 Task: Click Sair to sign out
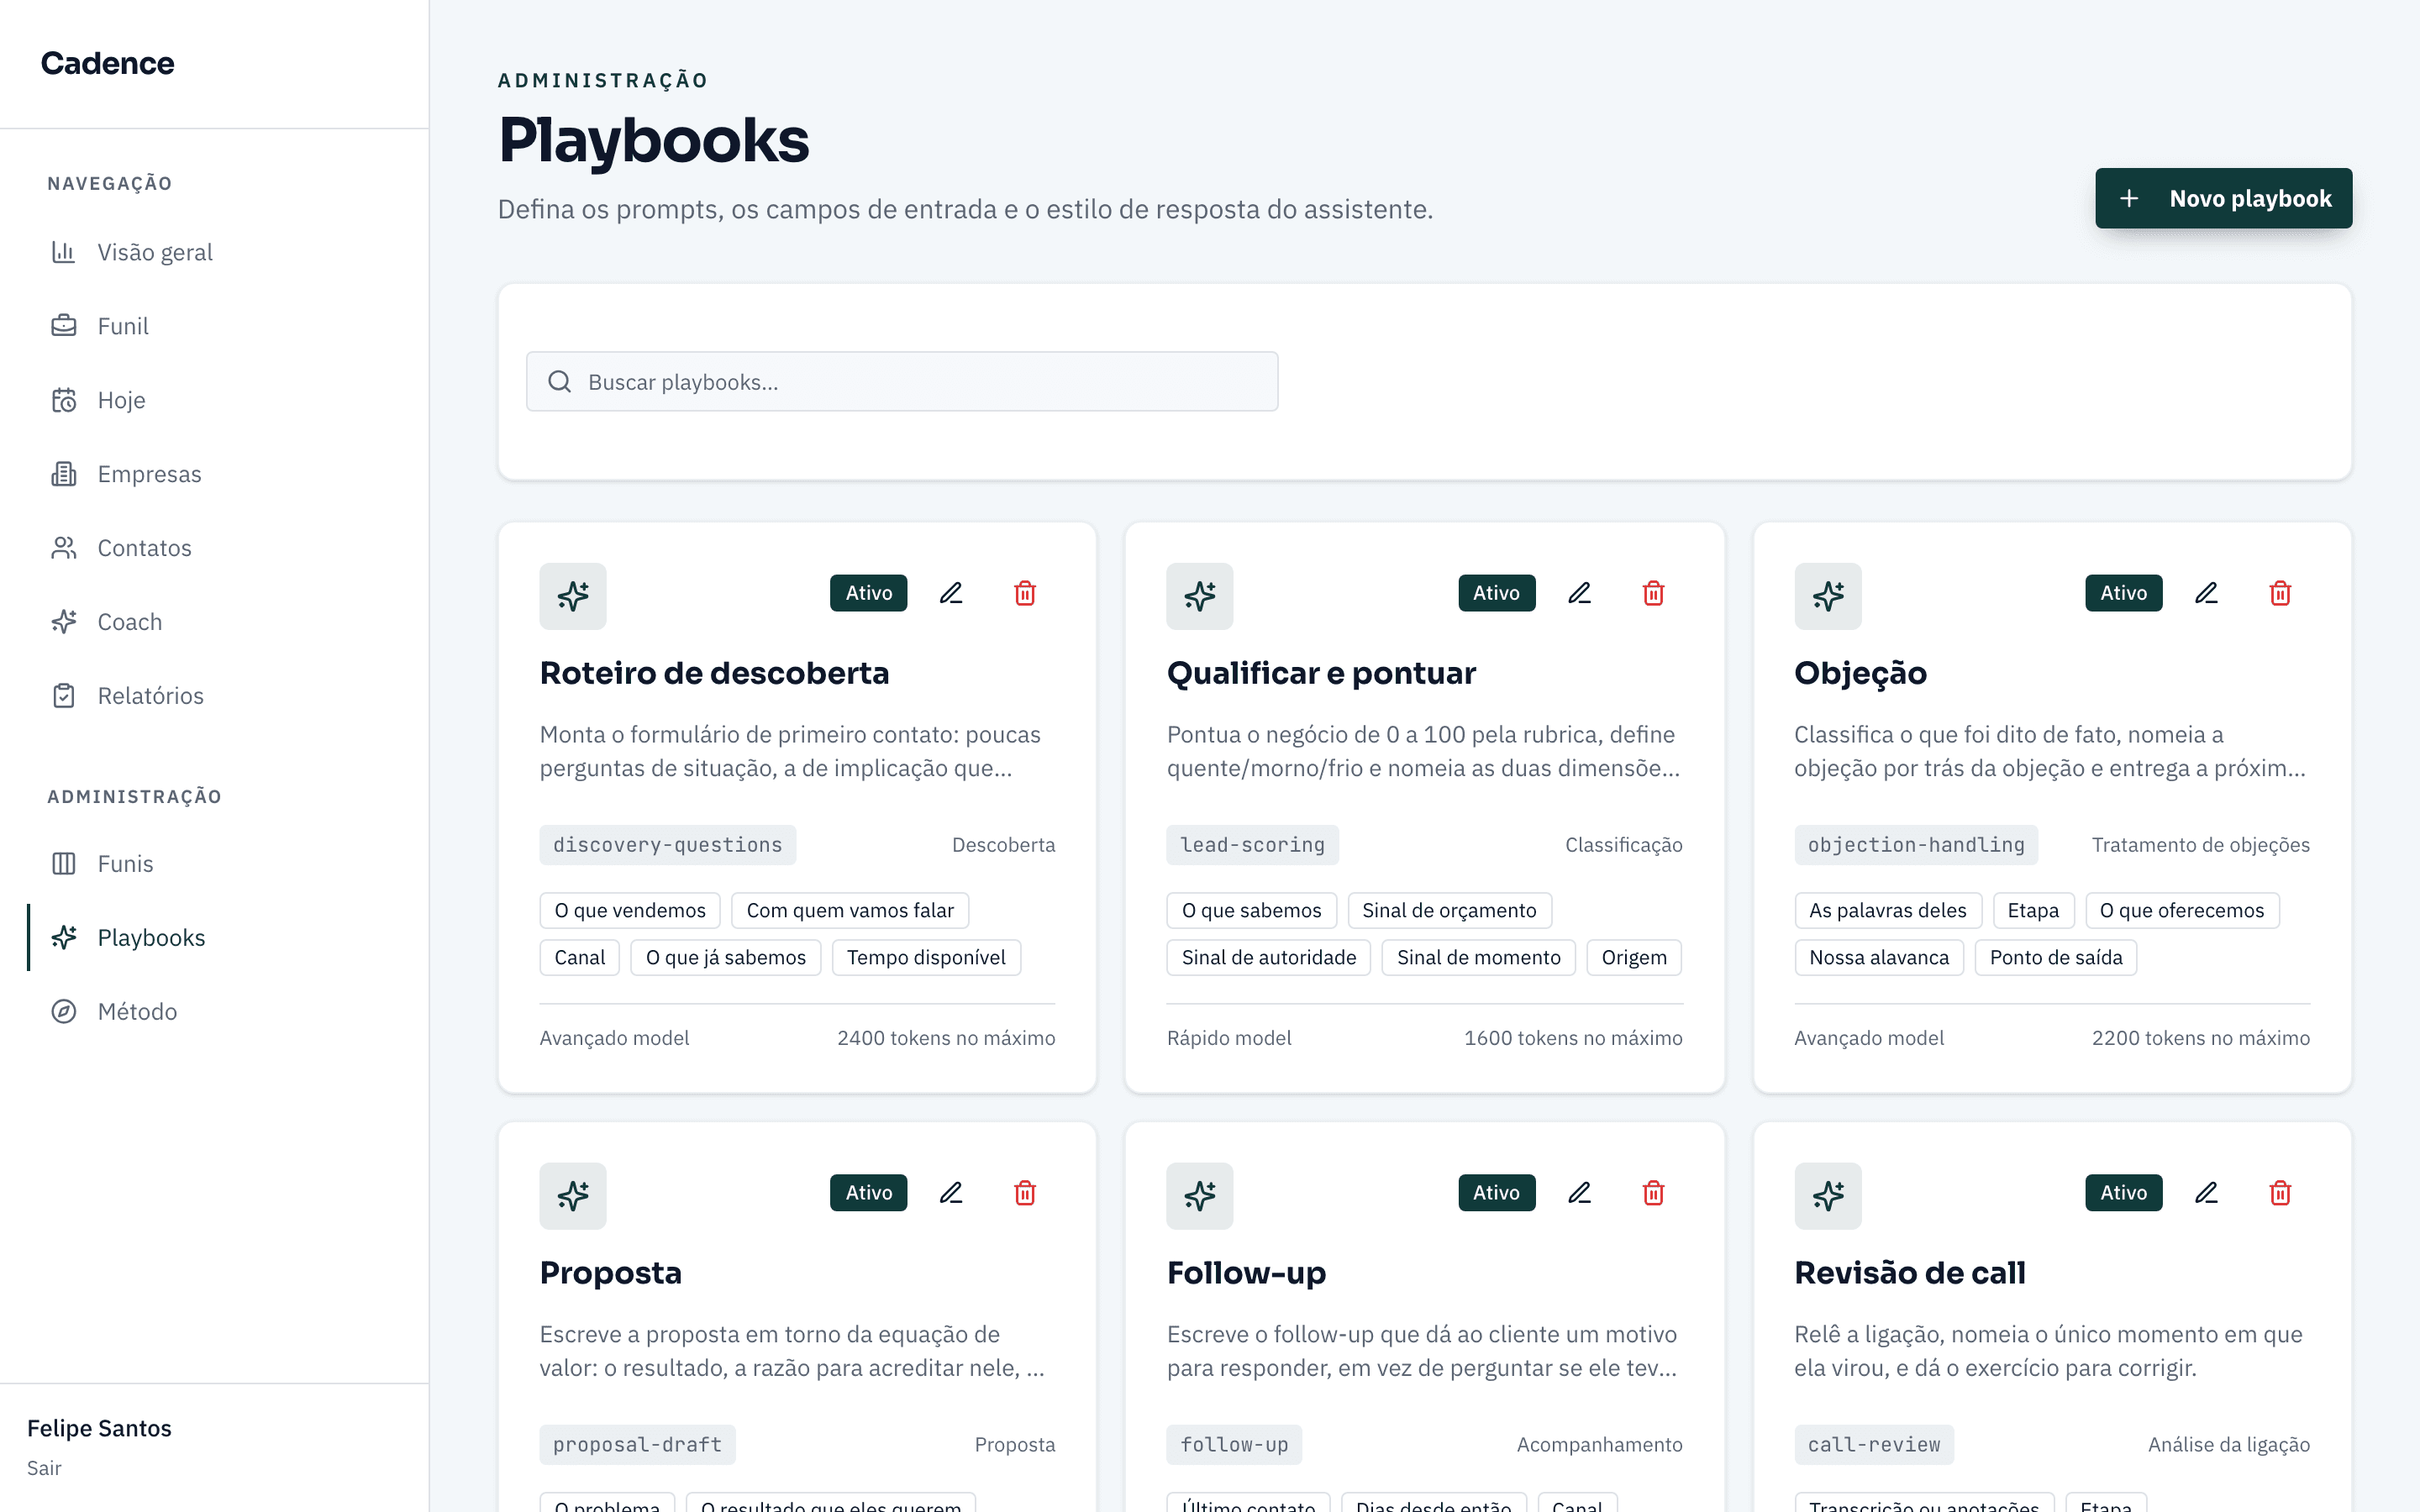coord(44,1468)
